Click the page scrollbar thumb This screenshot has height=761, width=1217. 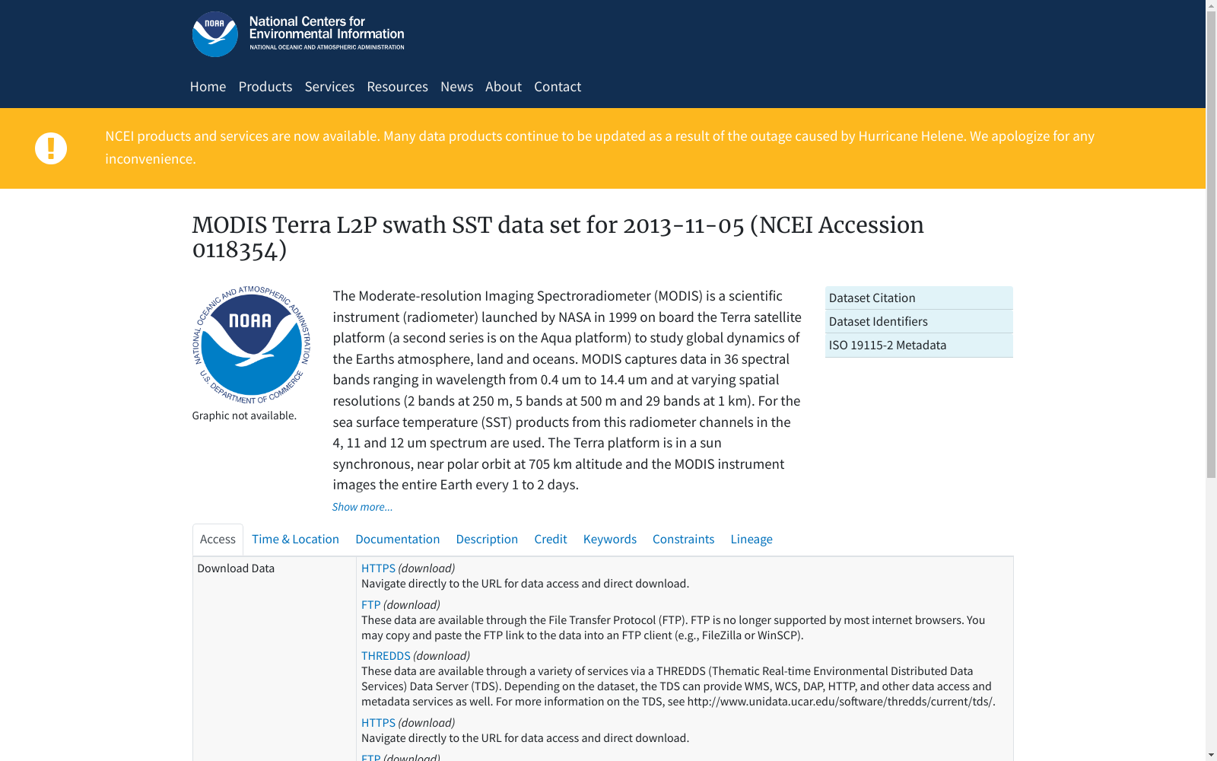point(1211,245)
